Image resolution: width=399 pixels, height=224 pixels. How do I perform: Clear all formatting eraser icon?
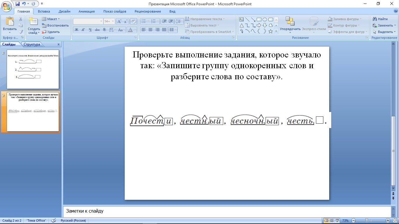[134, 21]
